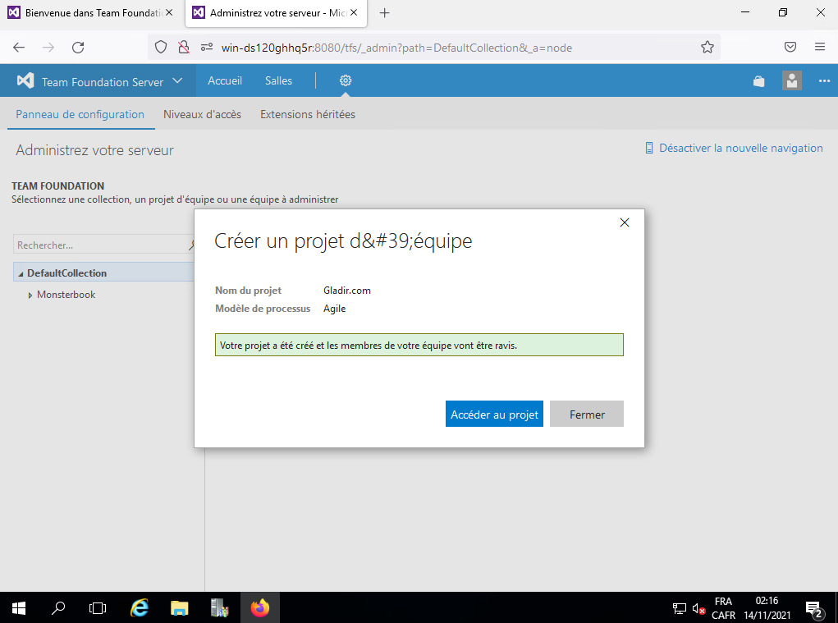Click the browser forward arrow
838x623 pixels.
click(48, 48)
